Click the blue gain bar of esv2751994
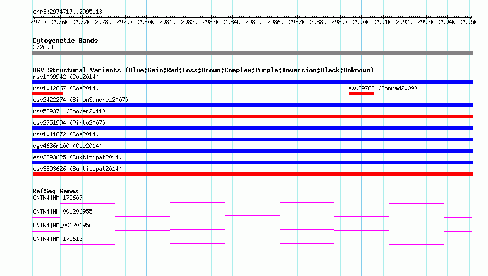488x276 pixels. pyautogui.click(x=252, y=128)
